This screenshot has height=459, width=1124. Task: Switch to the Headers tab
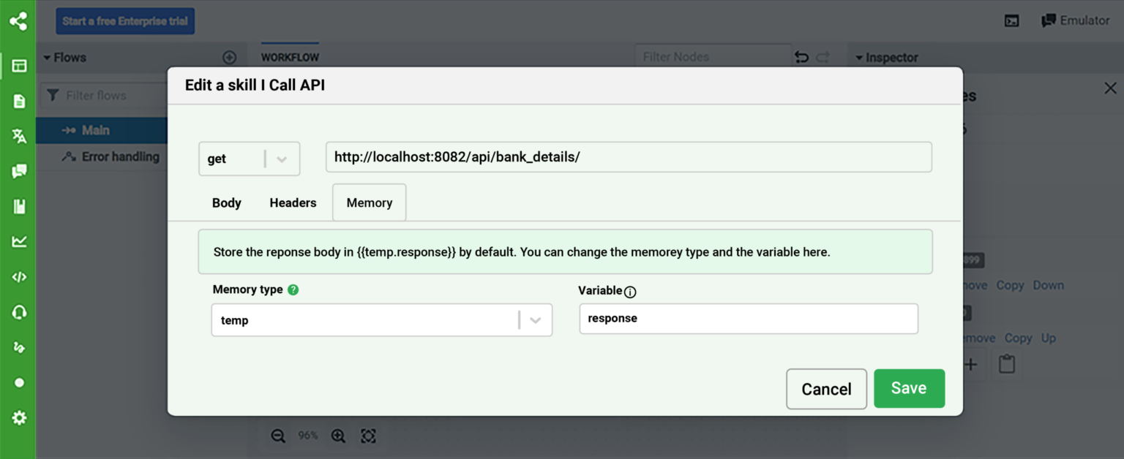click(x=293, y=203)
